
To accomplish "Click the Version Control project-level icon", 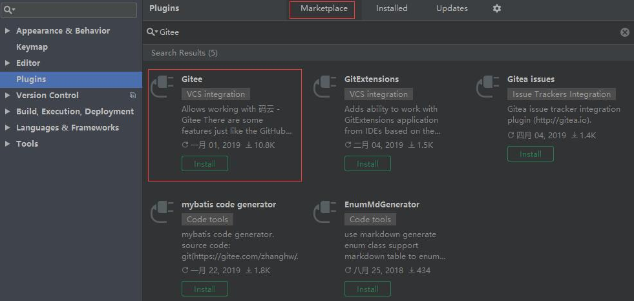I will click(x=132, y=96).
